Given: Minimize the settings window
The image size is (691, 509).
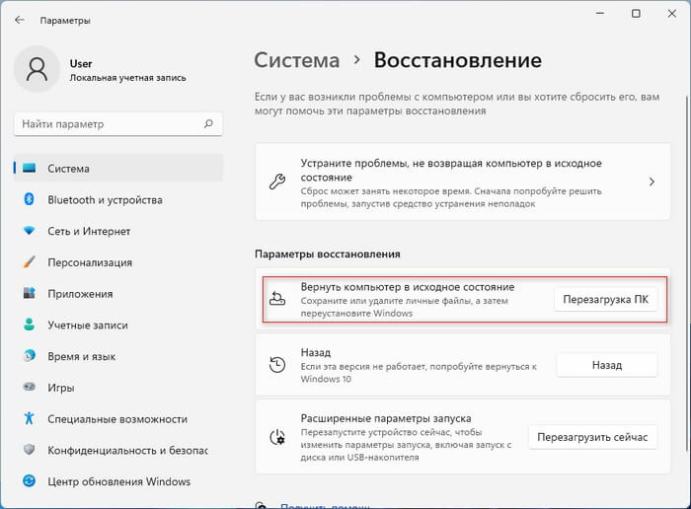Looking at the screenshot, I should pos(600,14).
